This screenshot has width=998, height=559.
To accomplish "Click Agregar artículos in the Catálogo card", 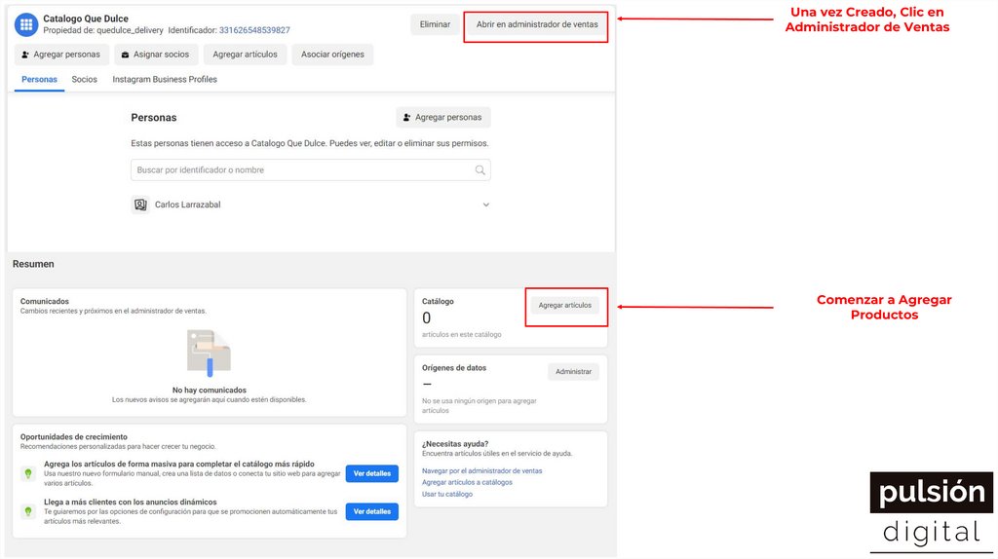I will click(x=564, y=305).
